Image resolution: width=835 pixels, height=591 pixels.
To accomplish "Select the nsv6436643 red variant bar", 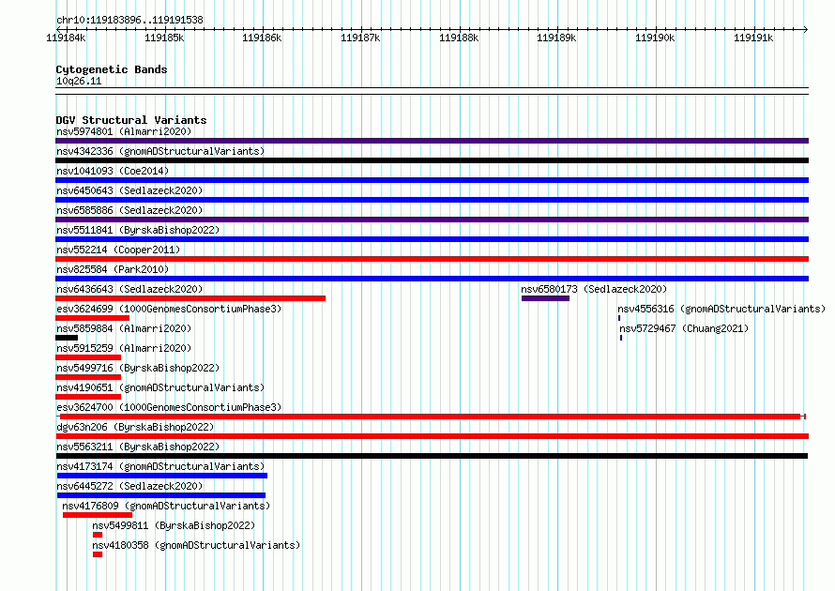I will (x=190, y=298).
